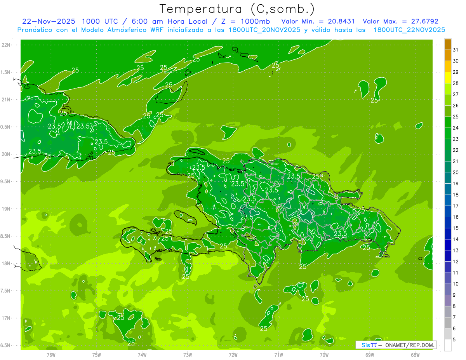This screenshot has width=466, height=360.
Task: Pick the purple legend swatch between 8 and 9
Action: coord(448,301)
